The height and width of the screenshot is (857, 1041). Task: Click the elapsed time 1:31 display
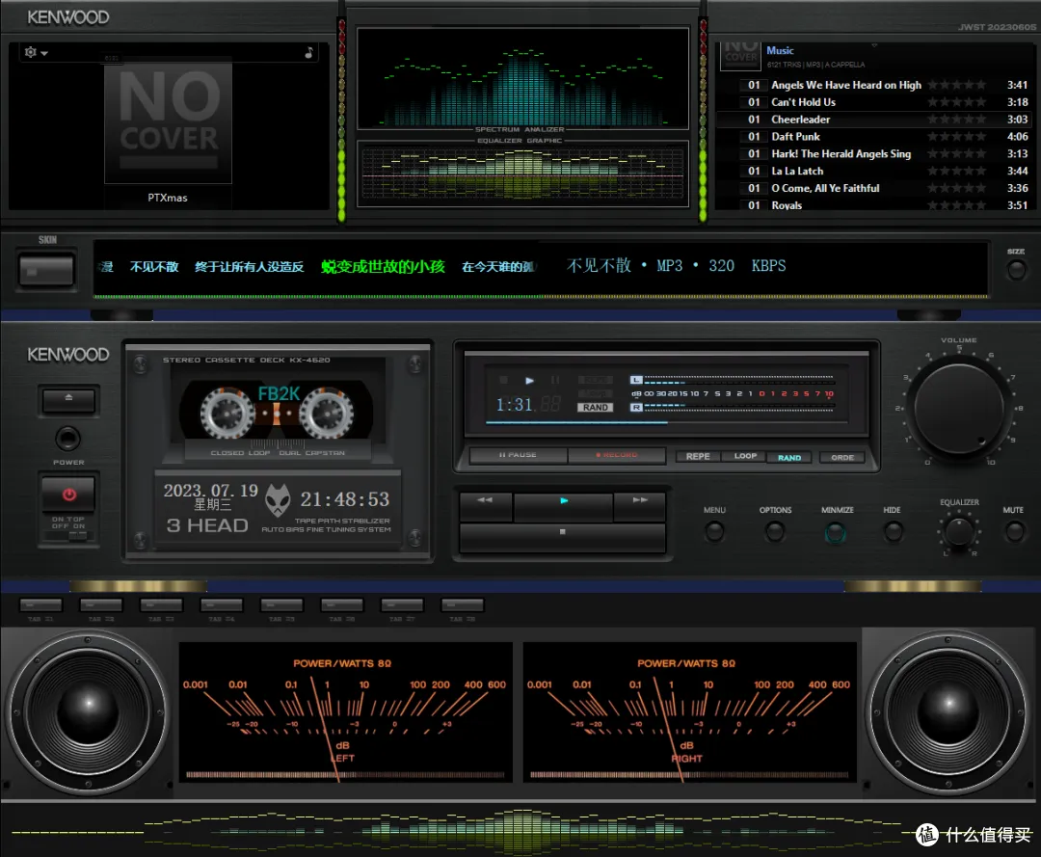coord(515,404)
